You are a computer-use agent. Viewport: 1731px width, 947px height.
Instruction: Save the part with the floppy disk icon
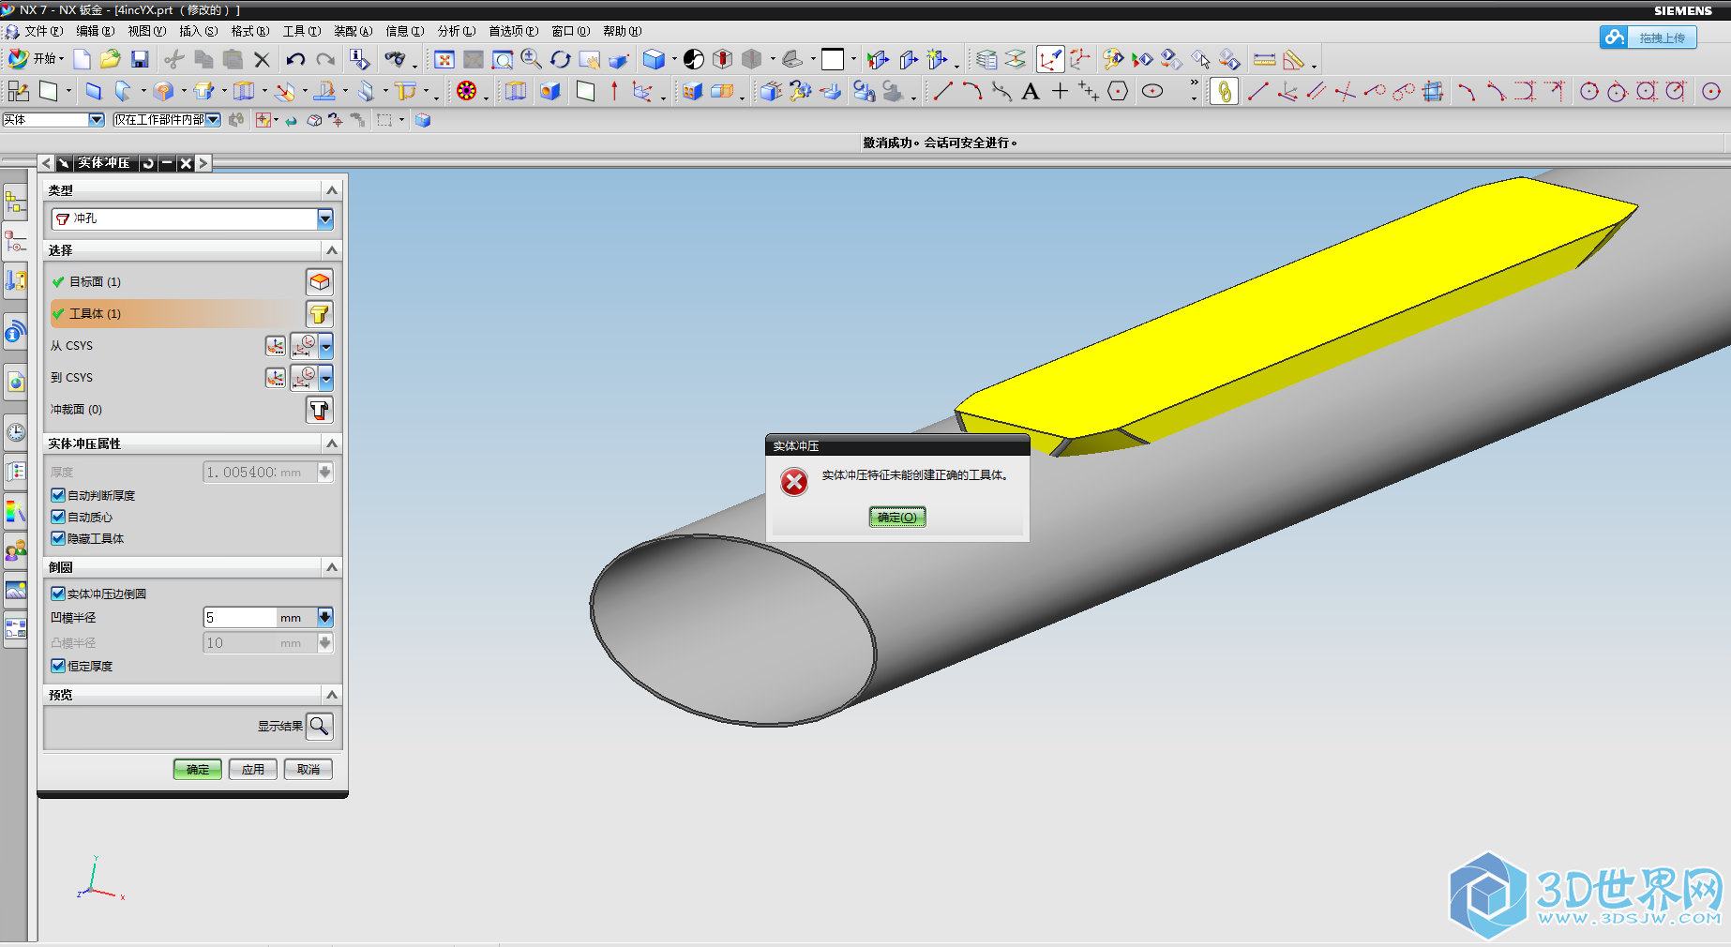(140, 59)
